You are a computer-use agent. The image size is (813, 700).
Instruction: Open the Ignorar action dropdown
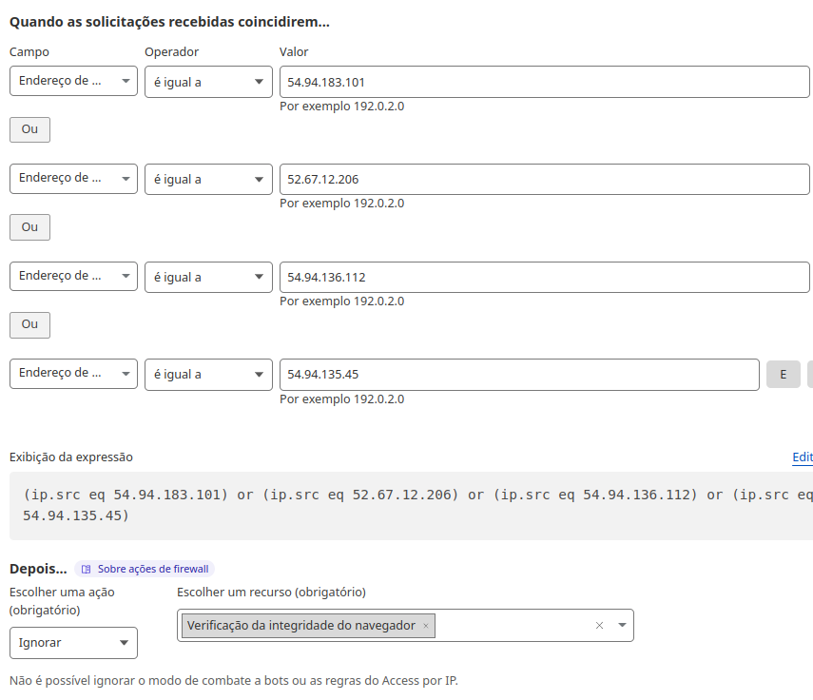click(x=73, y=643)
